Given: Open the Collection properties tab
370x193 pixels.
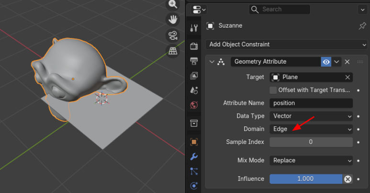Looking at the screenshot, I should (194, 123).
